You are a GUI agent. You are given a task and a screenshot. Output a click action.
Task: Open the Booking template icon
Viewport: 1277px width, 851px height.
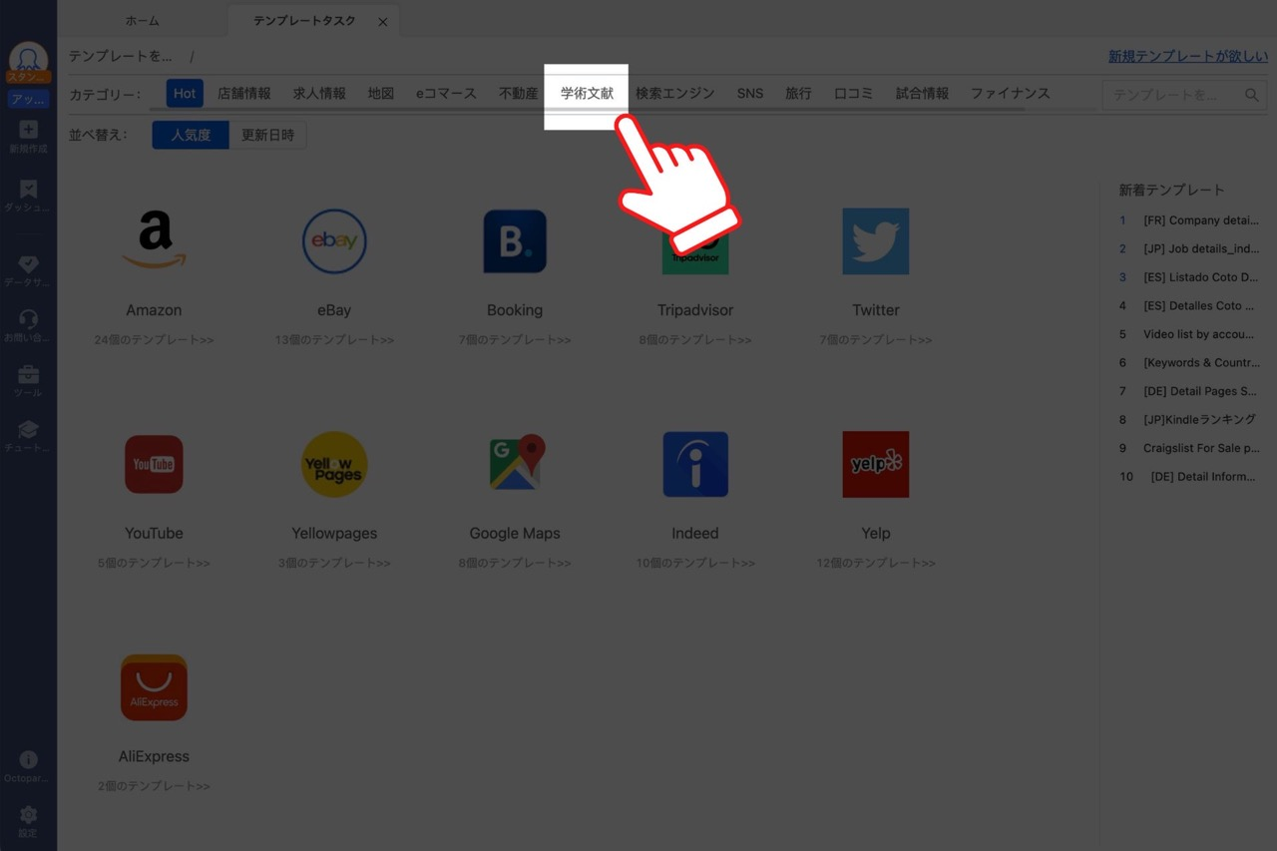coord(515,240)
